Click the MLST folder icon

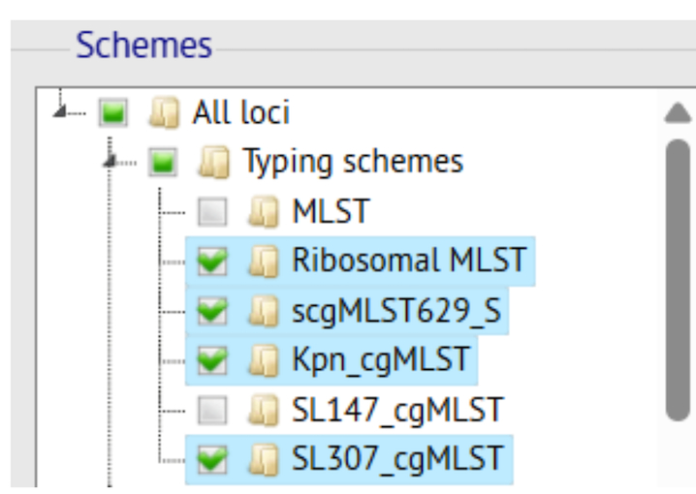click(x=261, y=210)
